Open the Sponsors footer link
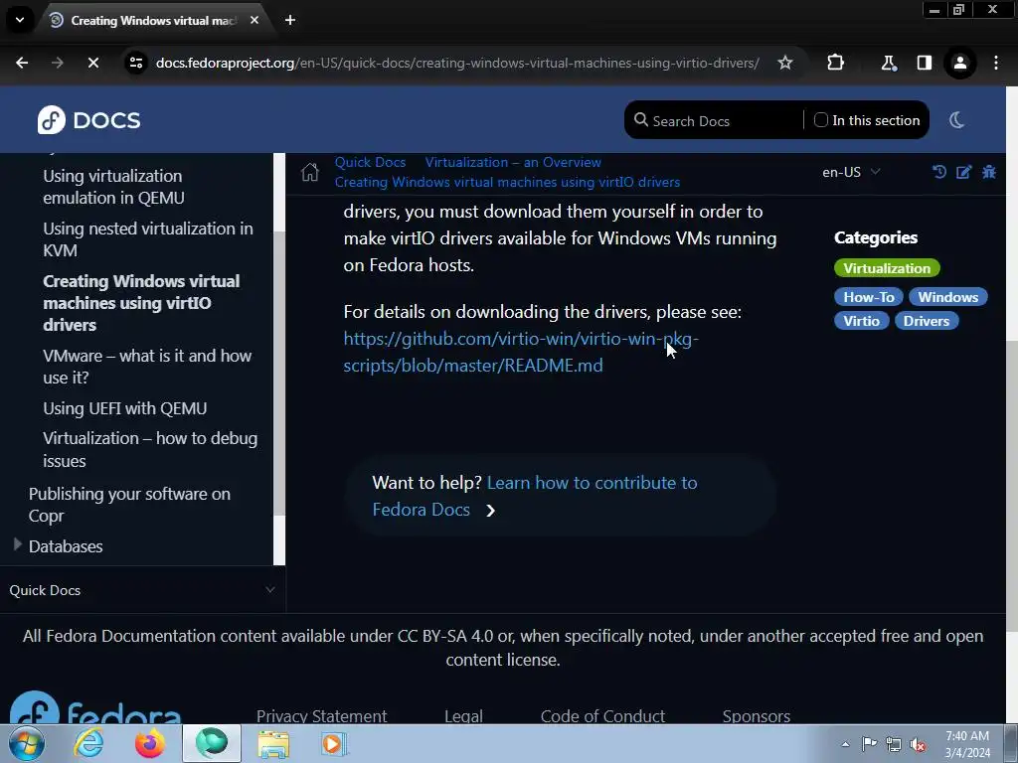The height and width of the screenshot is (763, 1018). (x=757, y=715)
